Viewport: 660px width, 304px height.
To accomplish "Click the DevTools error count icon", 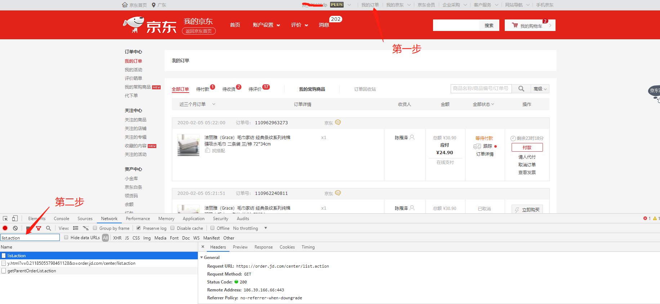I will (645, 218).
